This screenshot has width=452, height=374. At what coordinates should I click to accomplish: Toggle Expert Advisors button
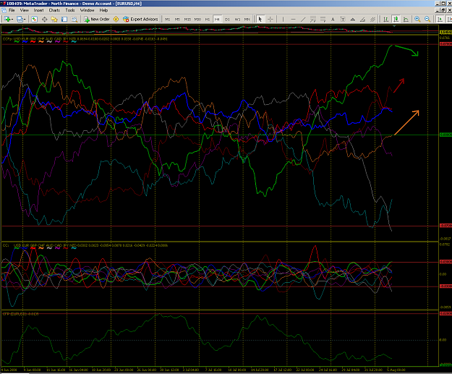(140, 19)
